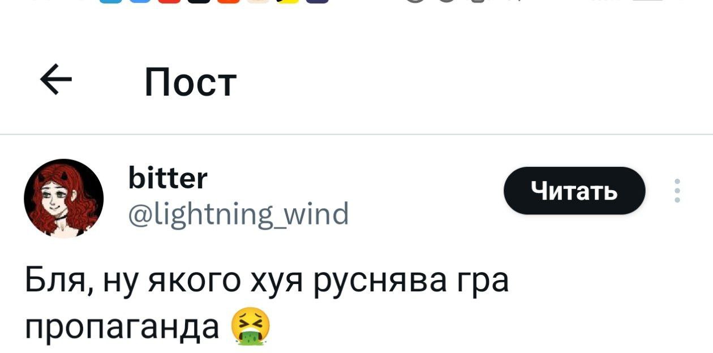Open bitter's round profile avatar
Screen dimensions: 713x353
click(63, 199)
